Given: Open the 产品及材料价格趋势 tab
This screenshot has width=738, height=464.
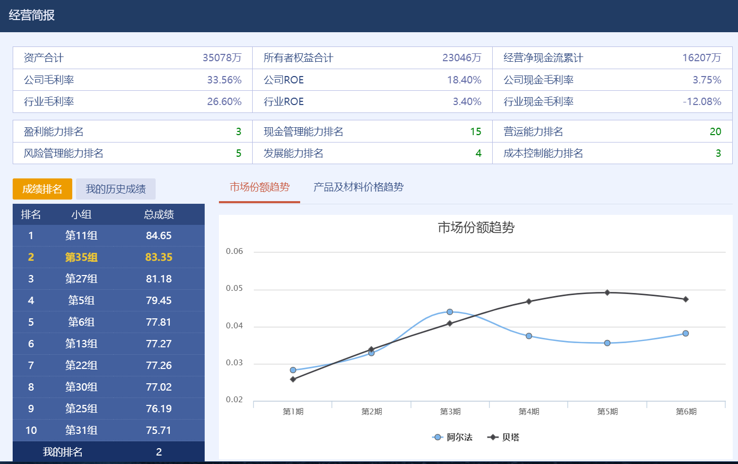Looking at the screenshot, I should (x=358, y=187).
